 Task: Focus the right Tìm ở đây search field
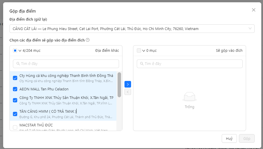click(190, 64)
